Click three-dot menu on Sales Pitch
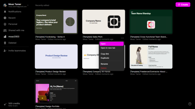The width and height of the screenshot is (195, 109). pyautogui.click(x=122, y=38)
